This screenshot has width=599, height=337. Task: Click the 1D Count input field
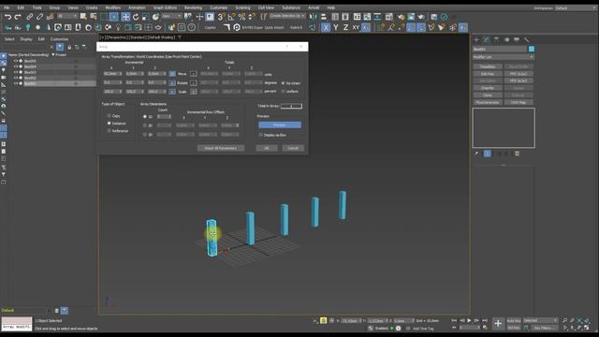[164, 116]
